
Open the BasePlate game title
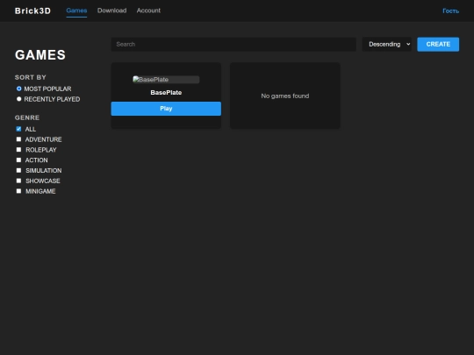pyautogui.click(x=166, y=93)
